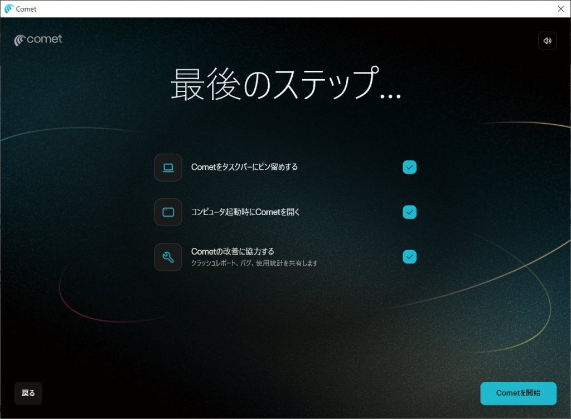This screenshot has height=419, width=571.
Task: Click the laptop icon for taskbar pinning
Action: pos(168,167)
